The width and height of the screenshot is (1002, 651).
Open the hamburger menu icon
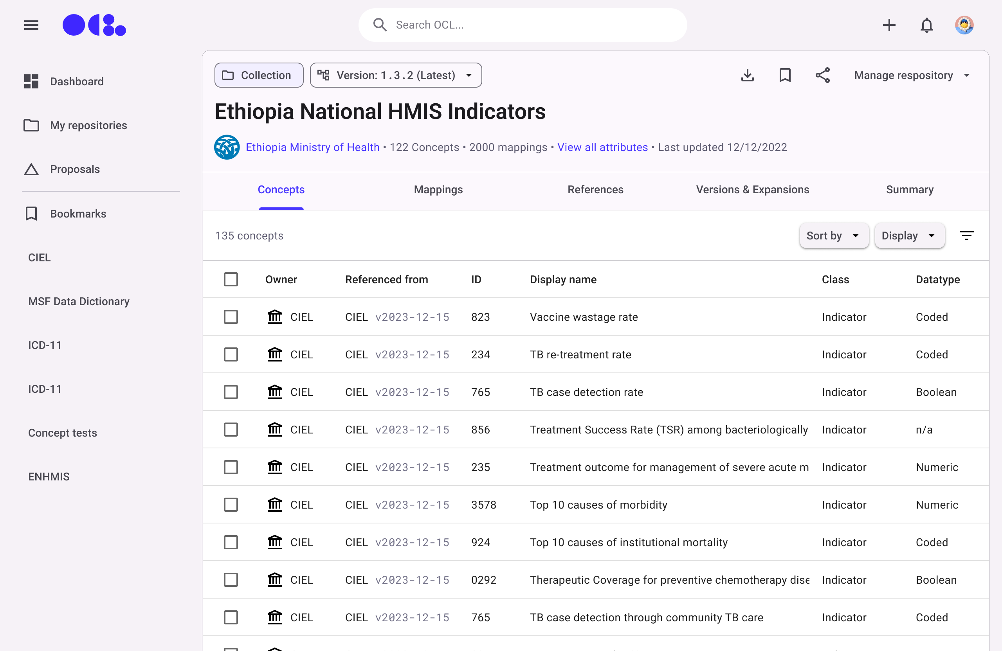tap(31, 25)
